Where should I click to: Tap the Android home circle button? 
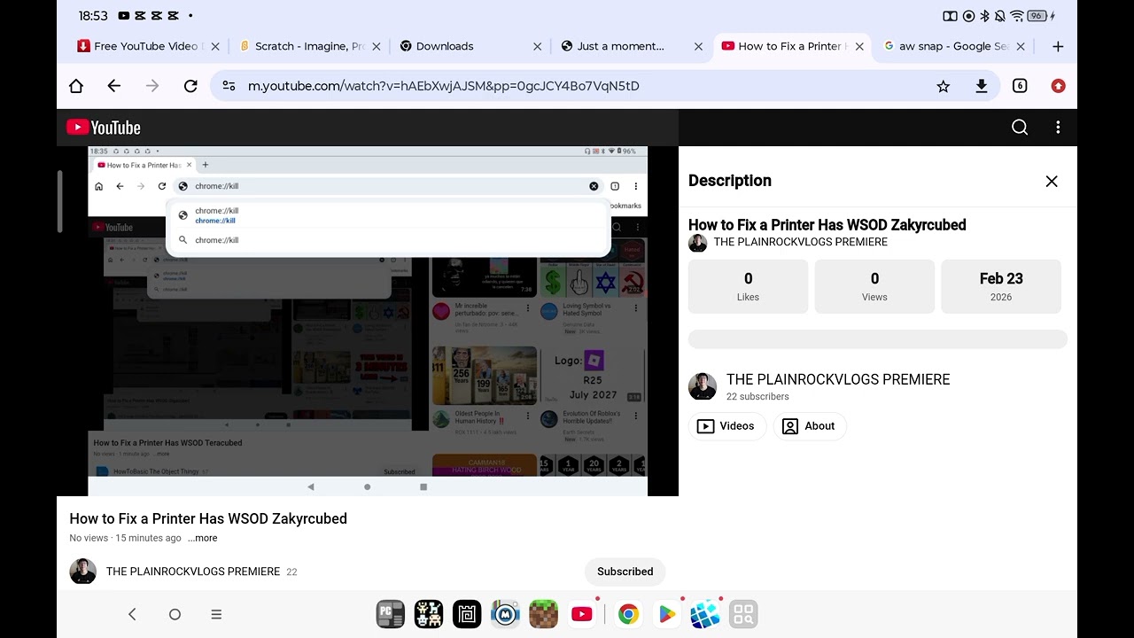(175, 614)
